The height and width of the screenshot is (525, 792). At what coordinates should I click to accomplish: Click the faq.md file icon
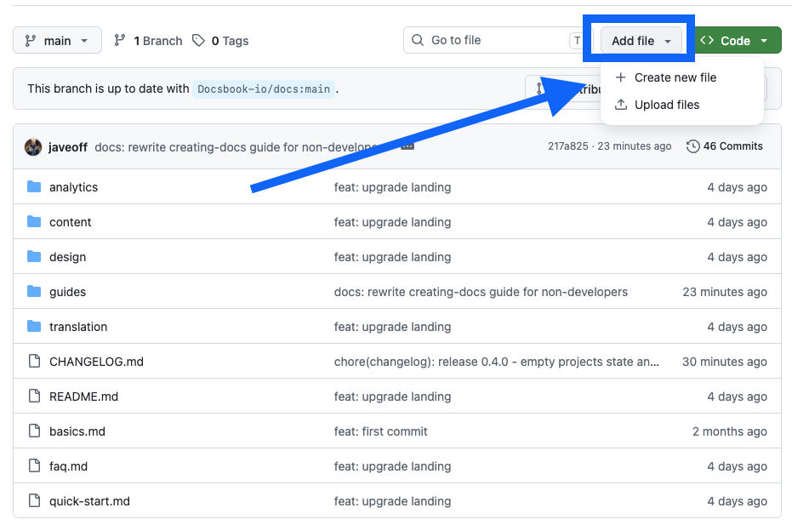coord(34,465)
